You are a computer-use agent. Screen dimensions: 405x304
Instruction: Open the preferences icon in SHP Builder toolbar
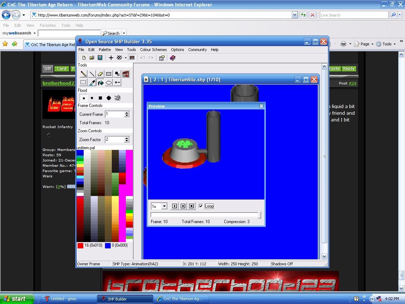pos(162,58)
